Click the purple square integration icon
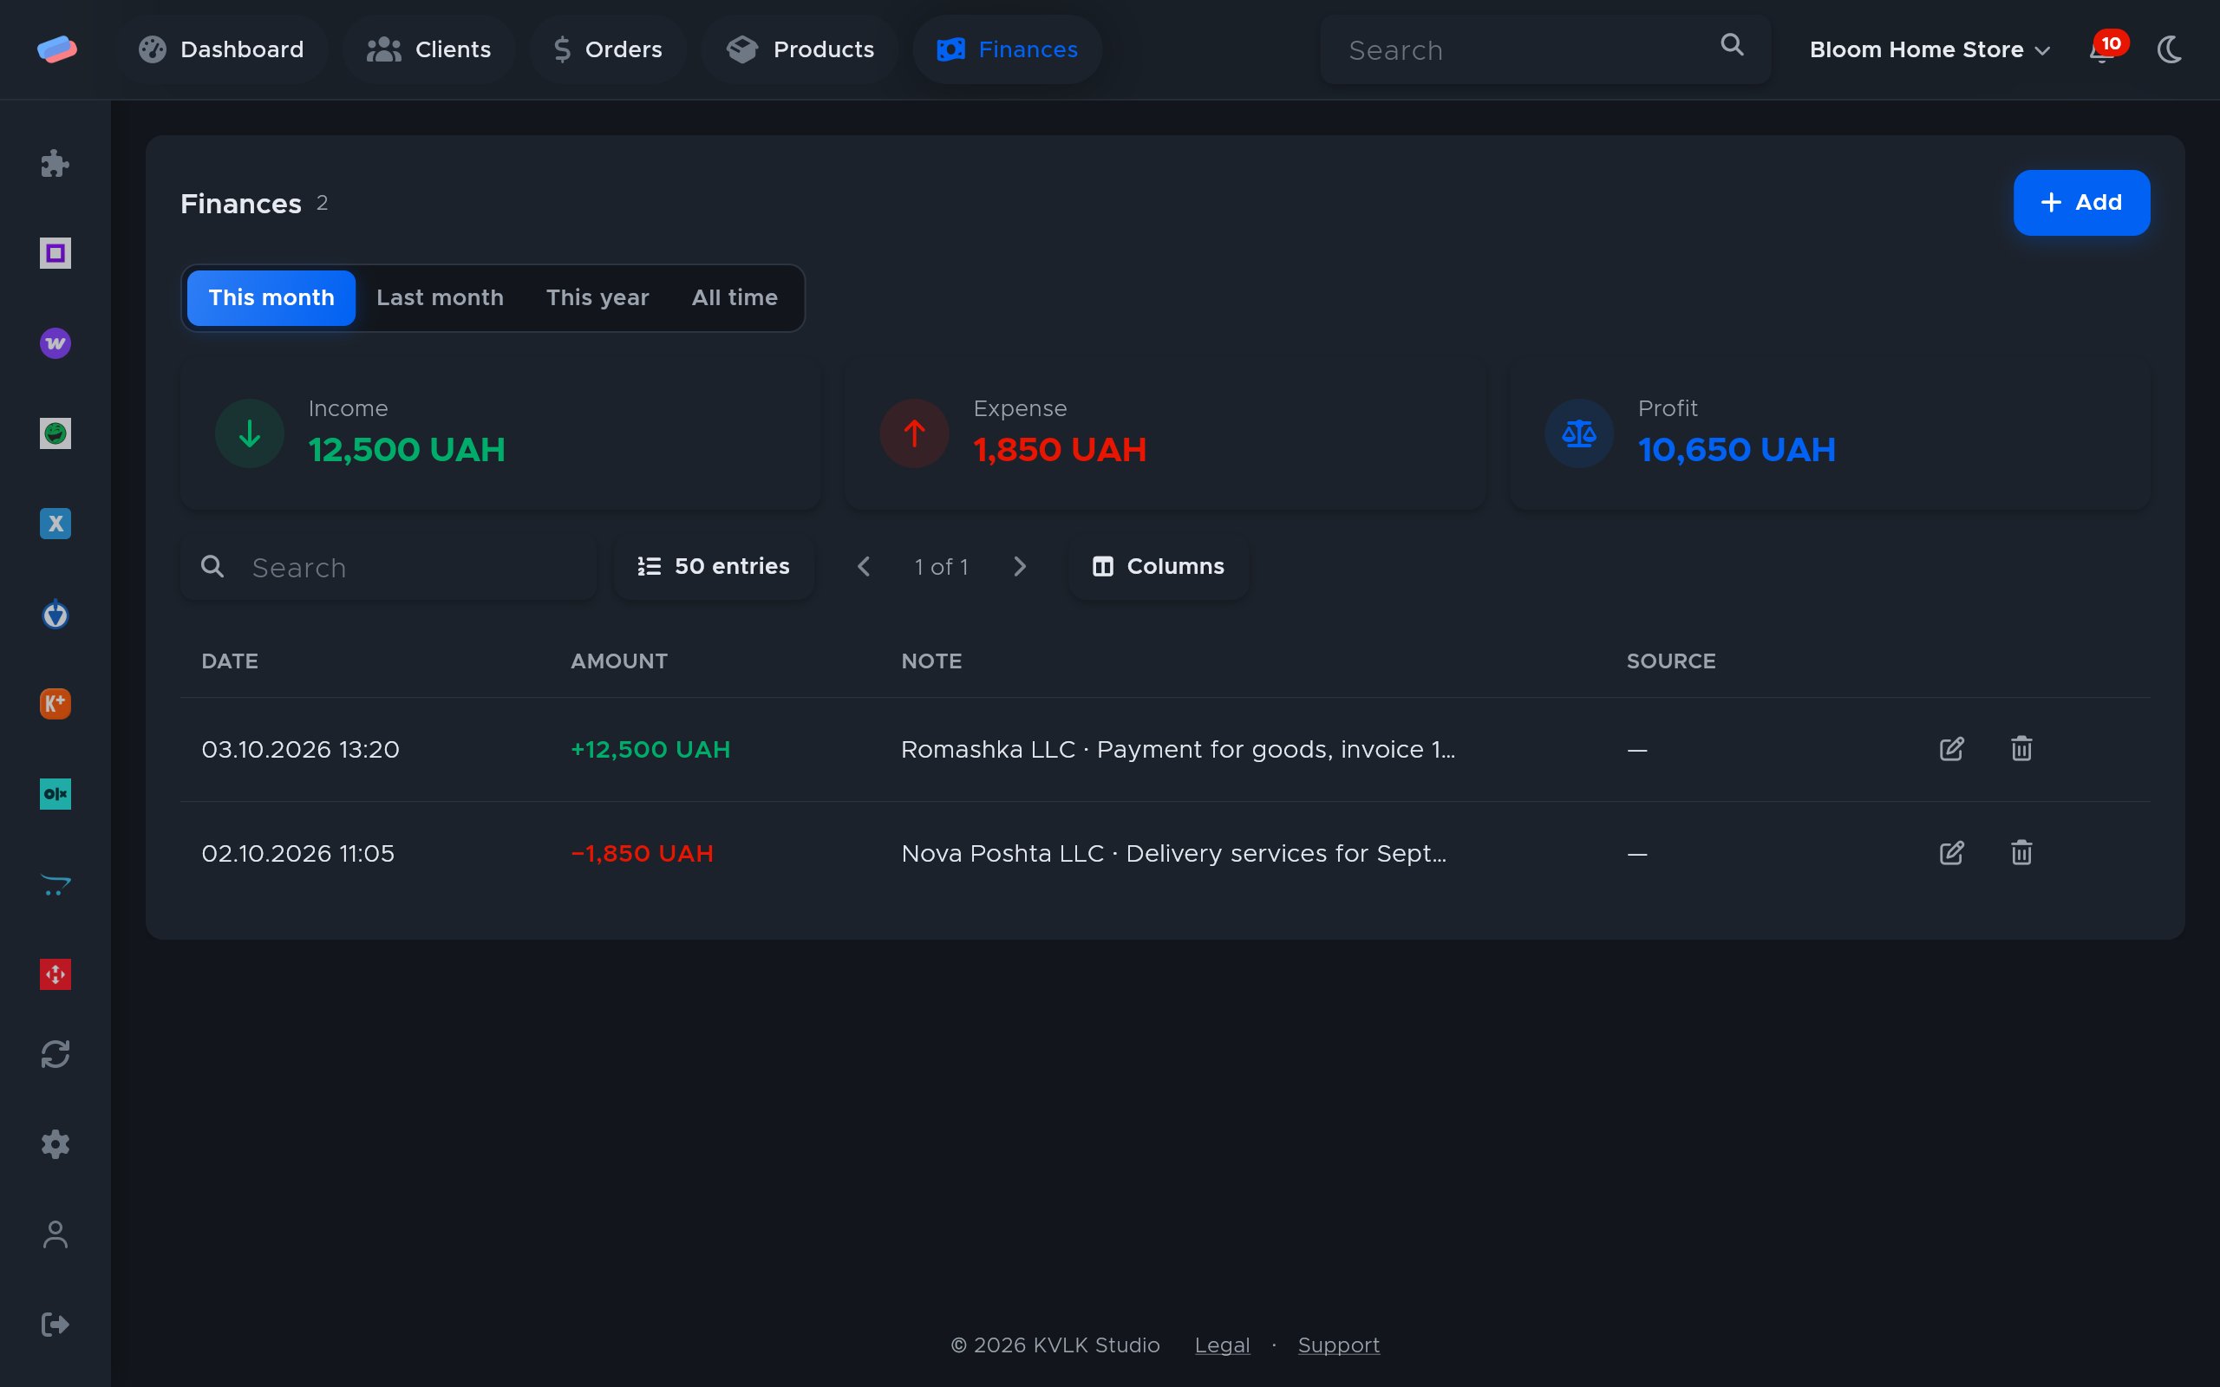 tap(55, 253)
